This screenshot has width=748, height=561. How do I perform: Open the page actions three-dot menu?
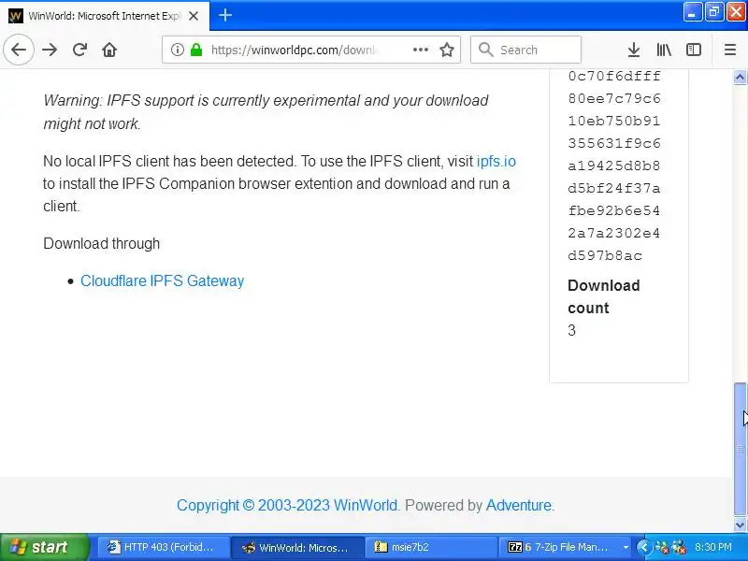tap(420, 50)
